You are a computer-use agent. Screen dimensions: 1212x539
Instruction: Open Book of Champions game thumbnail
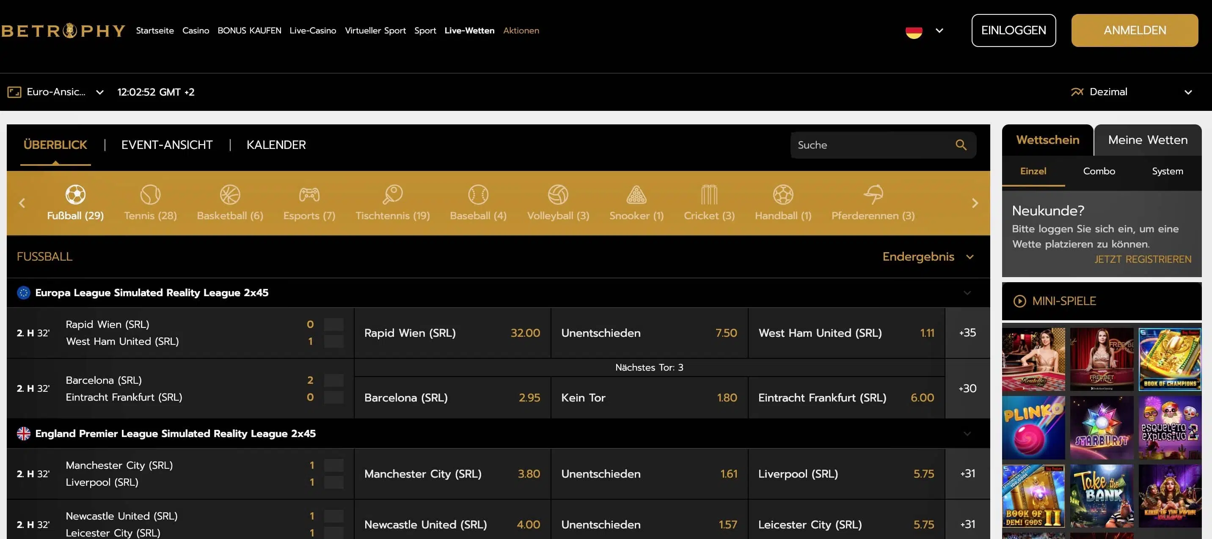pos(1170,359)
